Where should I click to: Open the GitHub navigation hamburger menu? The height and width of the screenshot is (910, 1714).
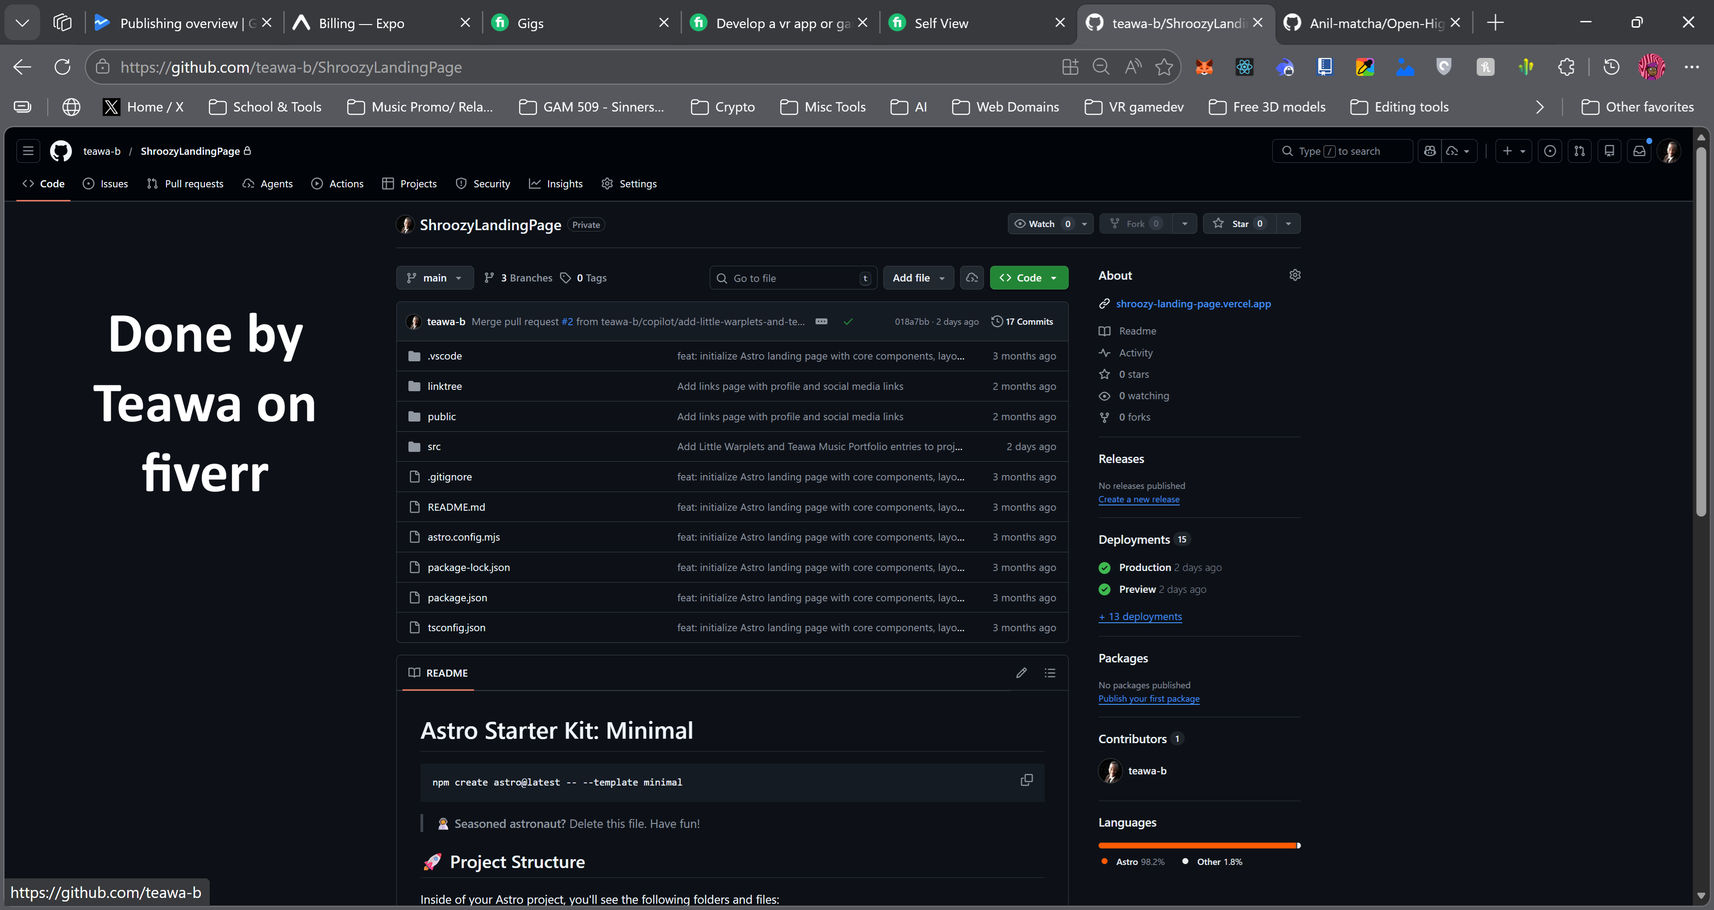[x=28, y=151]
